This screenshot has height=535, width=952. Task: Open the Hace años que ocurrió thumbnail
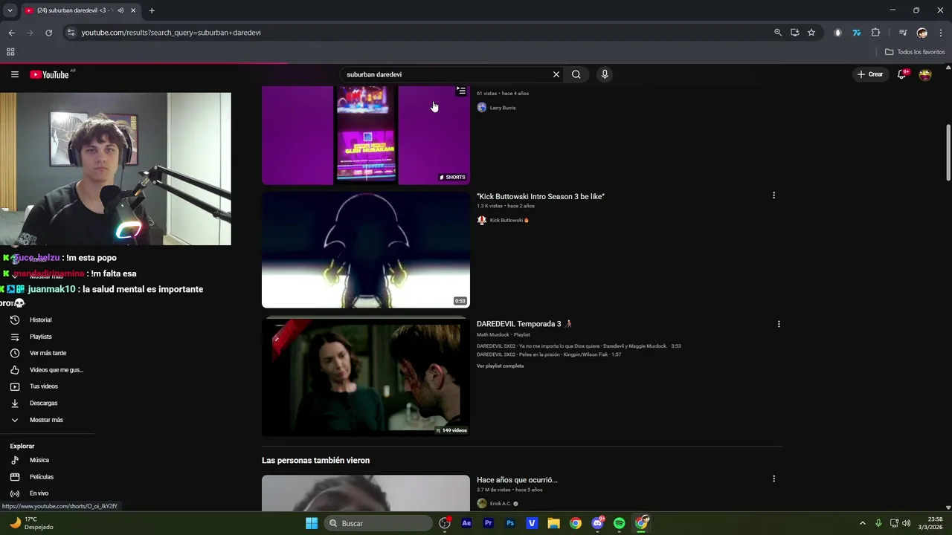pyautogui.click(x=366, y=493)
